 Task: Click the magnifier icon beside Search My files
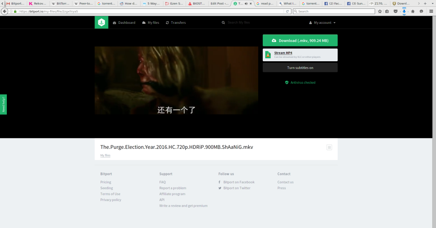tap(223, 23)
